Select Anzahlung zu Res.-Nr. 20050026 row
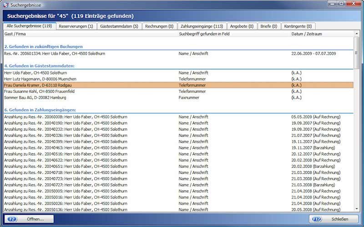 pyautogui.click(x=178, y=203)
